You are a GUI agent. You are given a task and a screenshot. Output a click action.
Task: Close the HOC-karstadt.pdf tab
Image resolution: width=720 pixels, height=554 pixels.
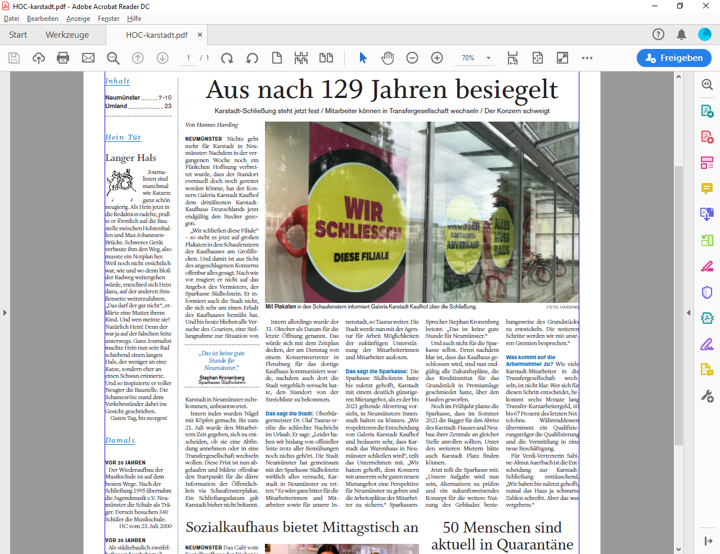tap(200, 35)
